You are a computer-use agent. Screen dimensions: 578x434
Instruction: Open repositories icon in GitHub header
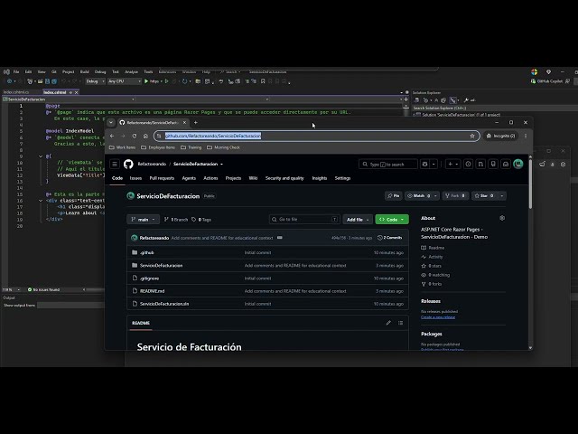493,165
